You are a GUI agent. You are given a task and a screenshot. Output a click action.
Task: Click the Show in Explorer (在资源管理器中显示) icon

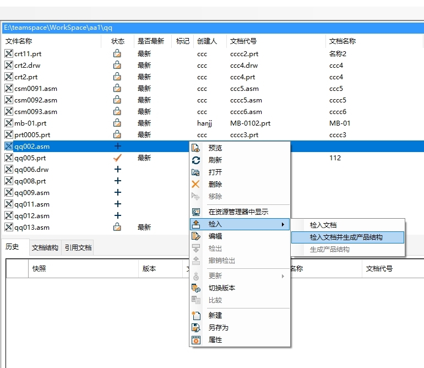click(196, 212)
